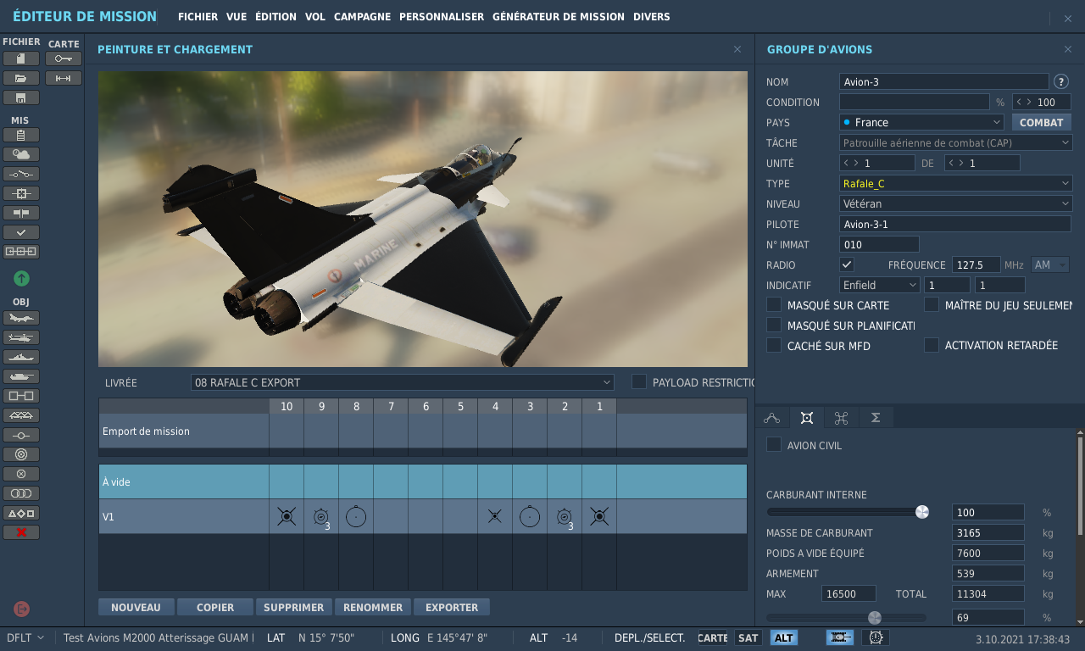Uncheck the RADIO checkbox

[847, 264]
